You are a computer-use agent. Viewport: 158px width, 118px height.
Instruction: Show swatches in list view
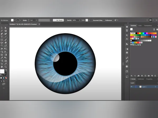tap(154, 29)
